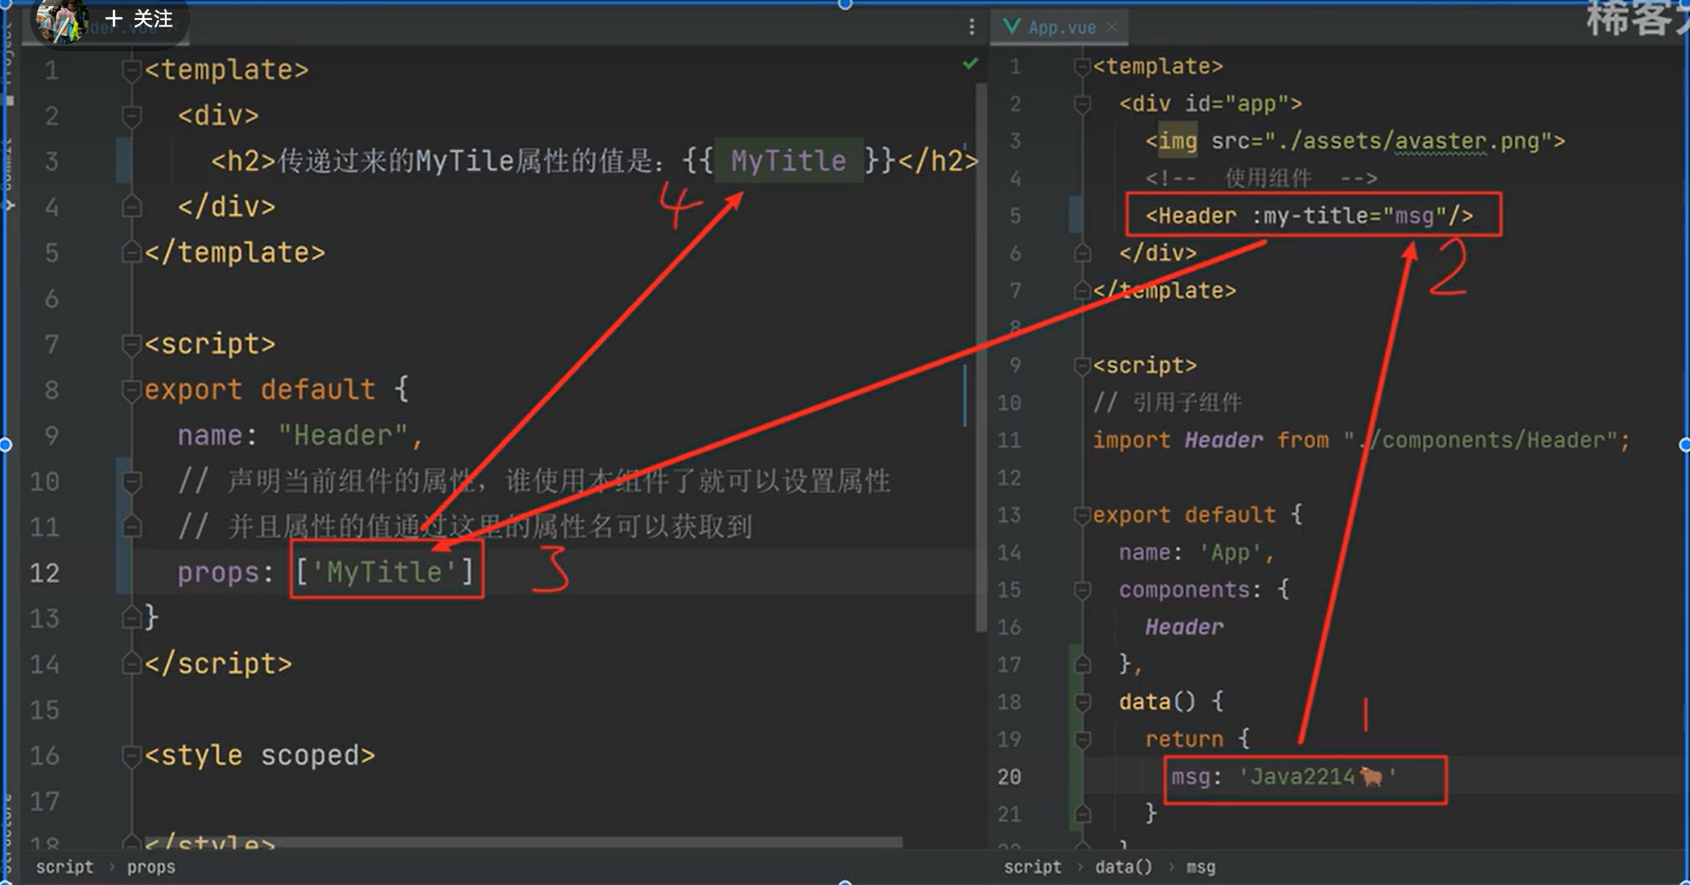Collapse the <style scoped> block in Header.vue

tap(130, 755)
